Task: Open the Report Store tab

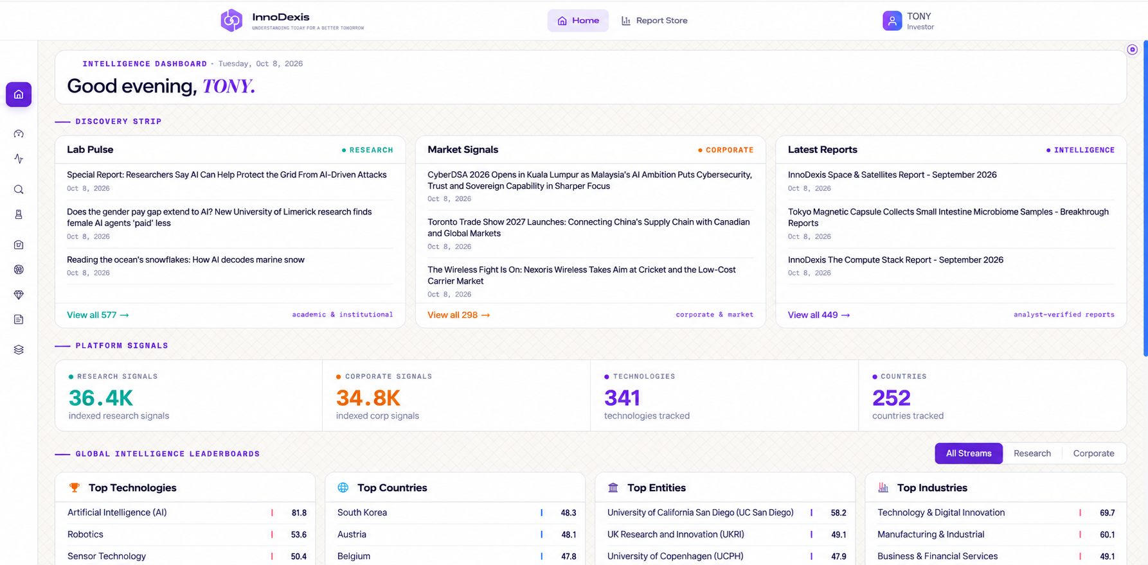Action: pos(654,21)
